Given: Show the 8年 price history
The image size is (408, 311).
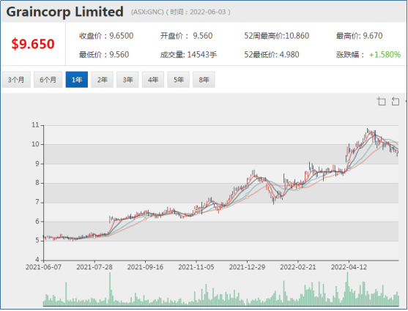Looking at the screenshot, I should (204, 80).
